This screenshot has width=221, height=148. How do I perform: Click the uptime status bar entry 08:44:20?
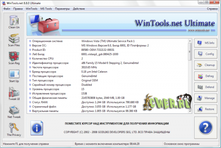(107, 144)
